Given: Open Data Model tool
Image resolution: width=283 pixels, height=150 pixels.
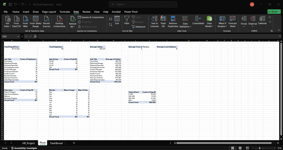Looking at the screenshot, I should tap(209, 22).
